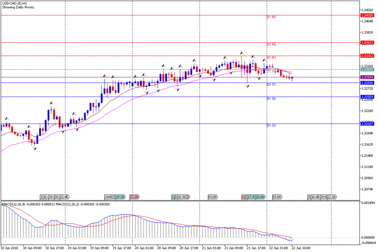The height and width of the screenshot is (252, 378).
Task: Select the teal 20:00 event marker
Action: tap(260, 197)
